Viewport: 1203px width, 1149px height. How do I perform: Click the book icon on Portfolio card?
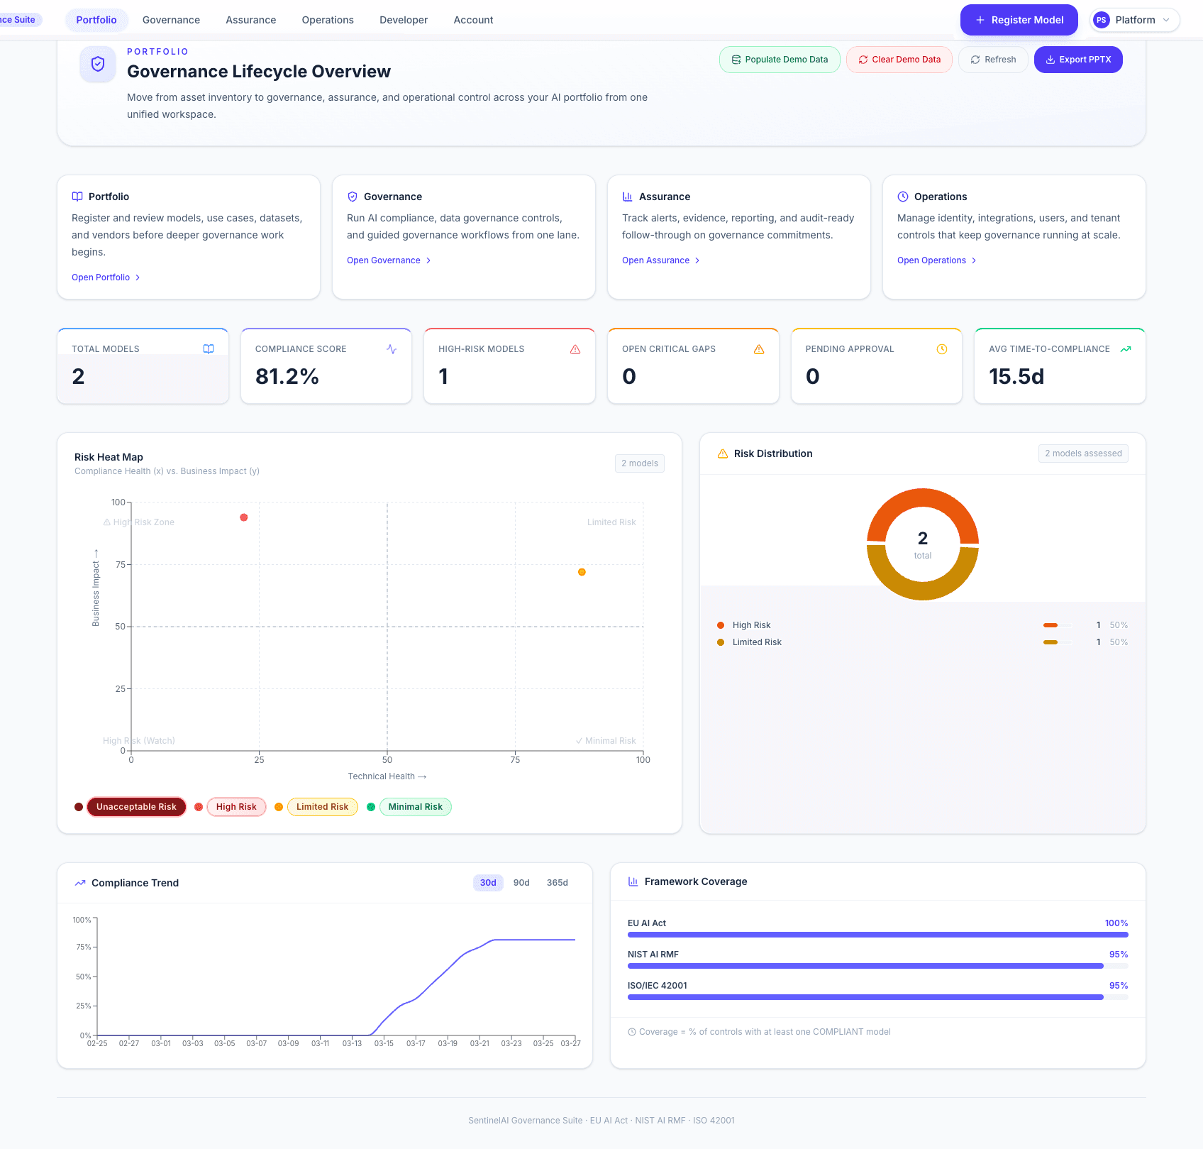(77, 197)
